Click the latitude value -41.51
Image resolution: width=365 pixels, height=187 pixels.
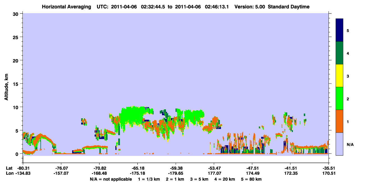pyautogui.click(x=290, y=168)
